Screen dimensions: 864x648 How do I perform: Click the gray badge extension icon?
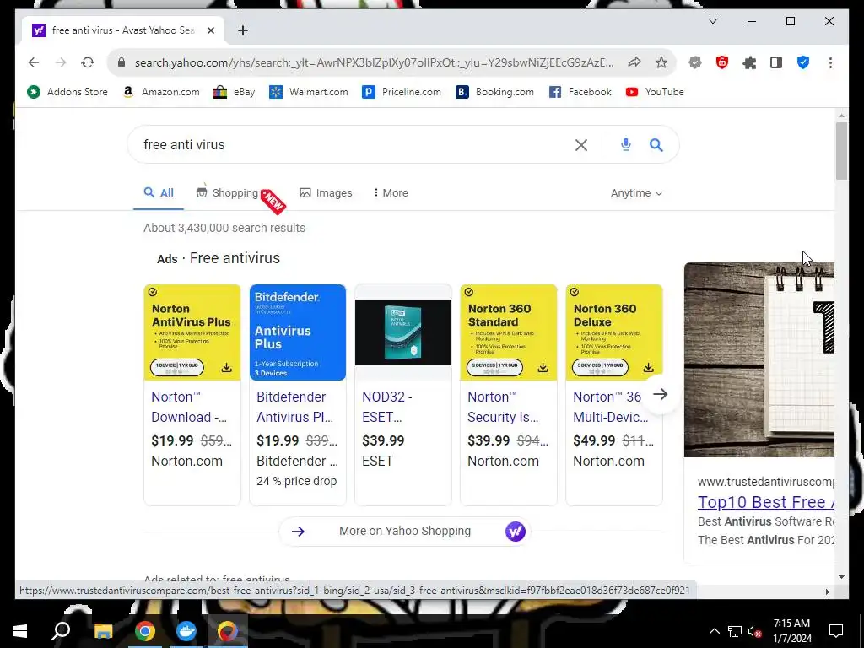point(695,62)
